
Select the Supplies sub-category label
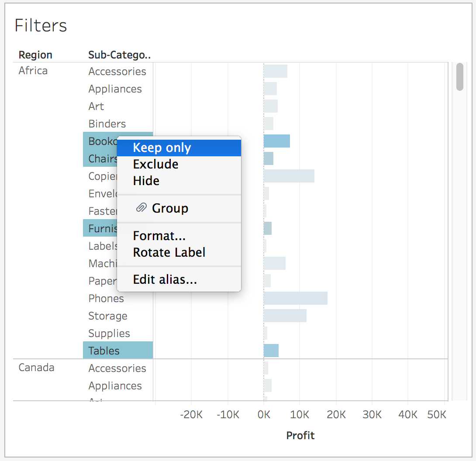pos(109,333)
